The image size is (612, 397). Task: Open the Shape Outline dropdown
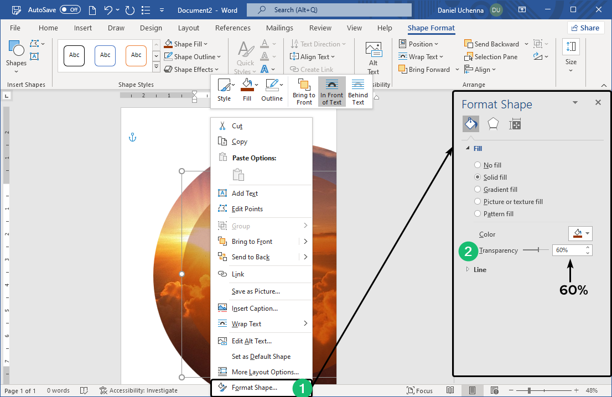point(193,56)
